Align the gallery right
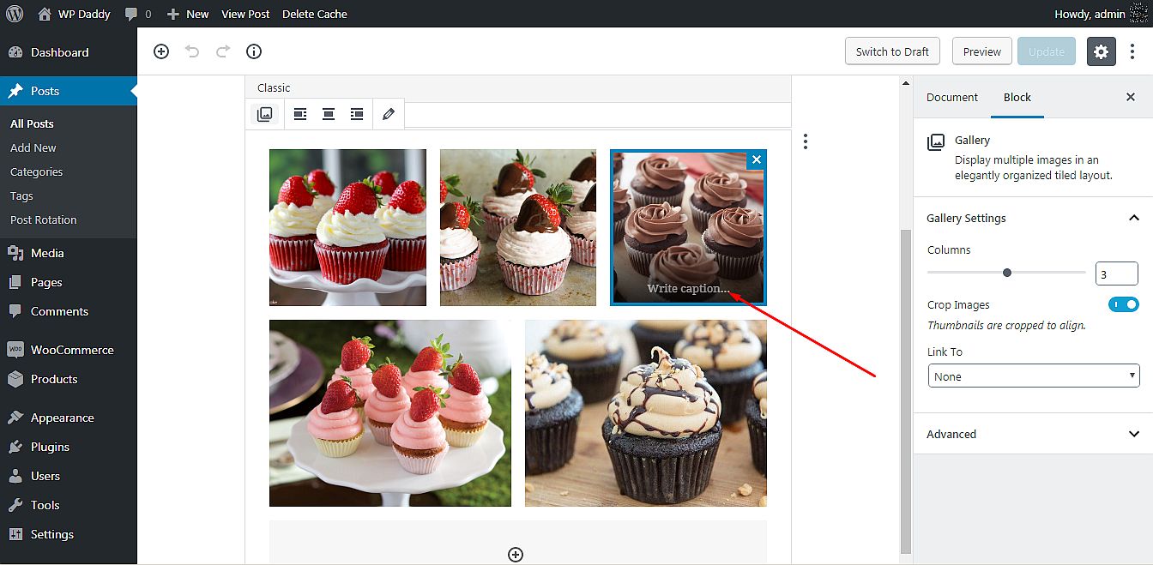 357,114
